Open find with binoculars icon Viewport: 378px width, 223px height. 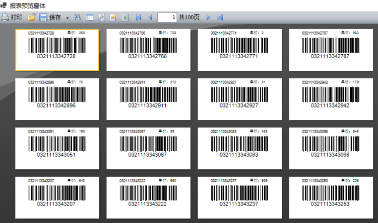coord(77,17)
